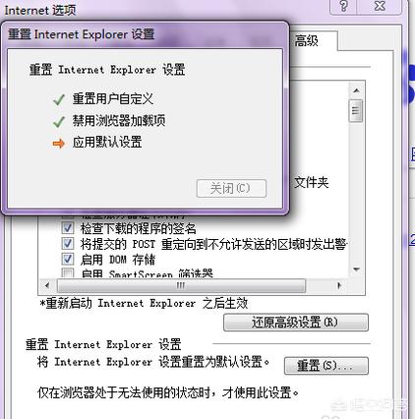Screen dimensions: 415x419
Task: Click the help question mark button
Action: 343,6
